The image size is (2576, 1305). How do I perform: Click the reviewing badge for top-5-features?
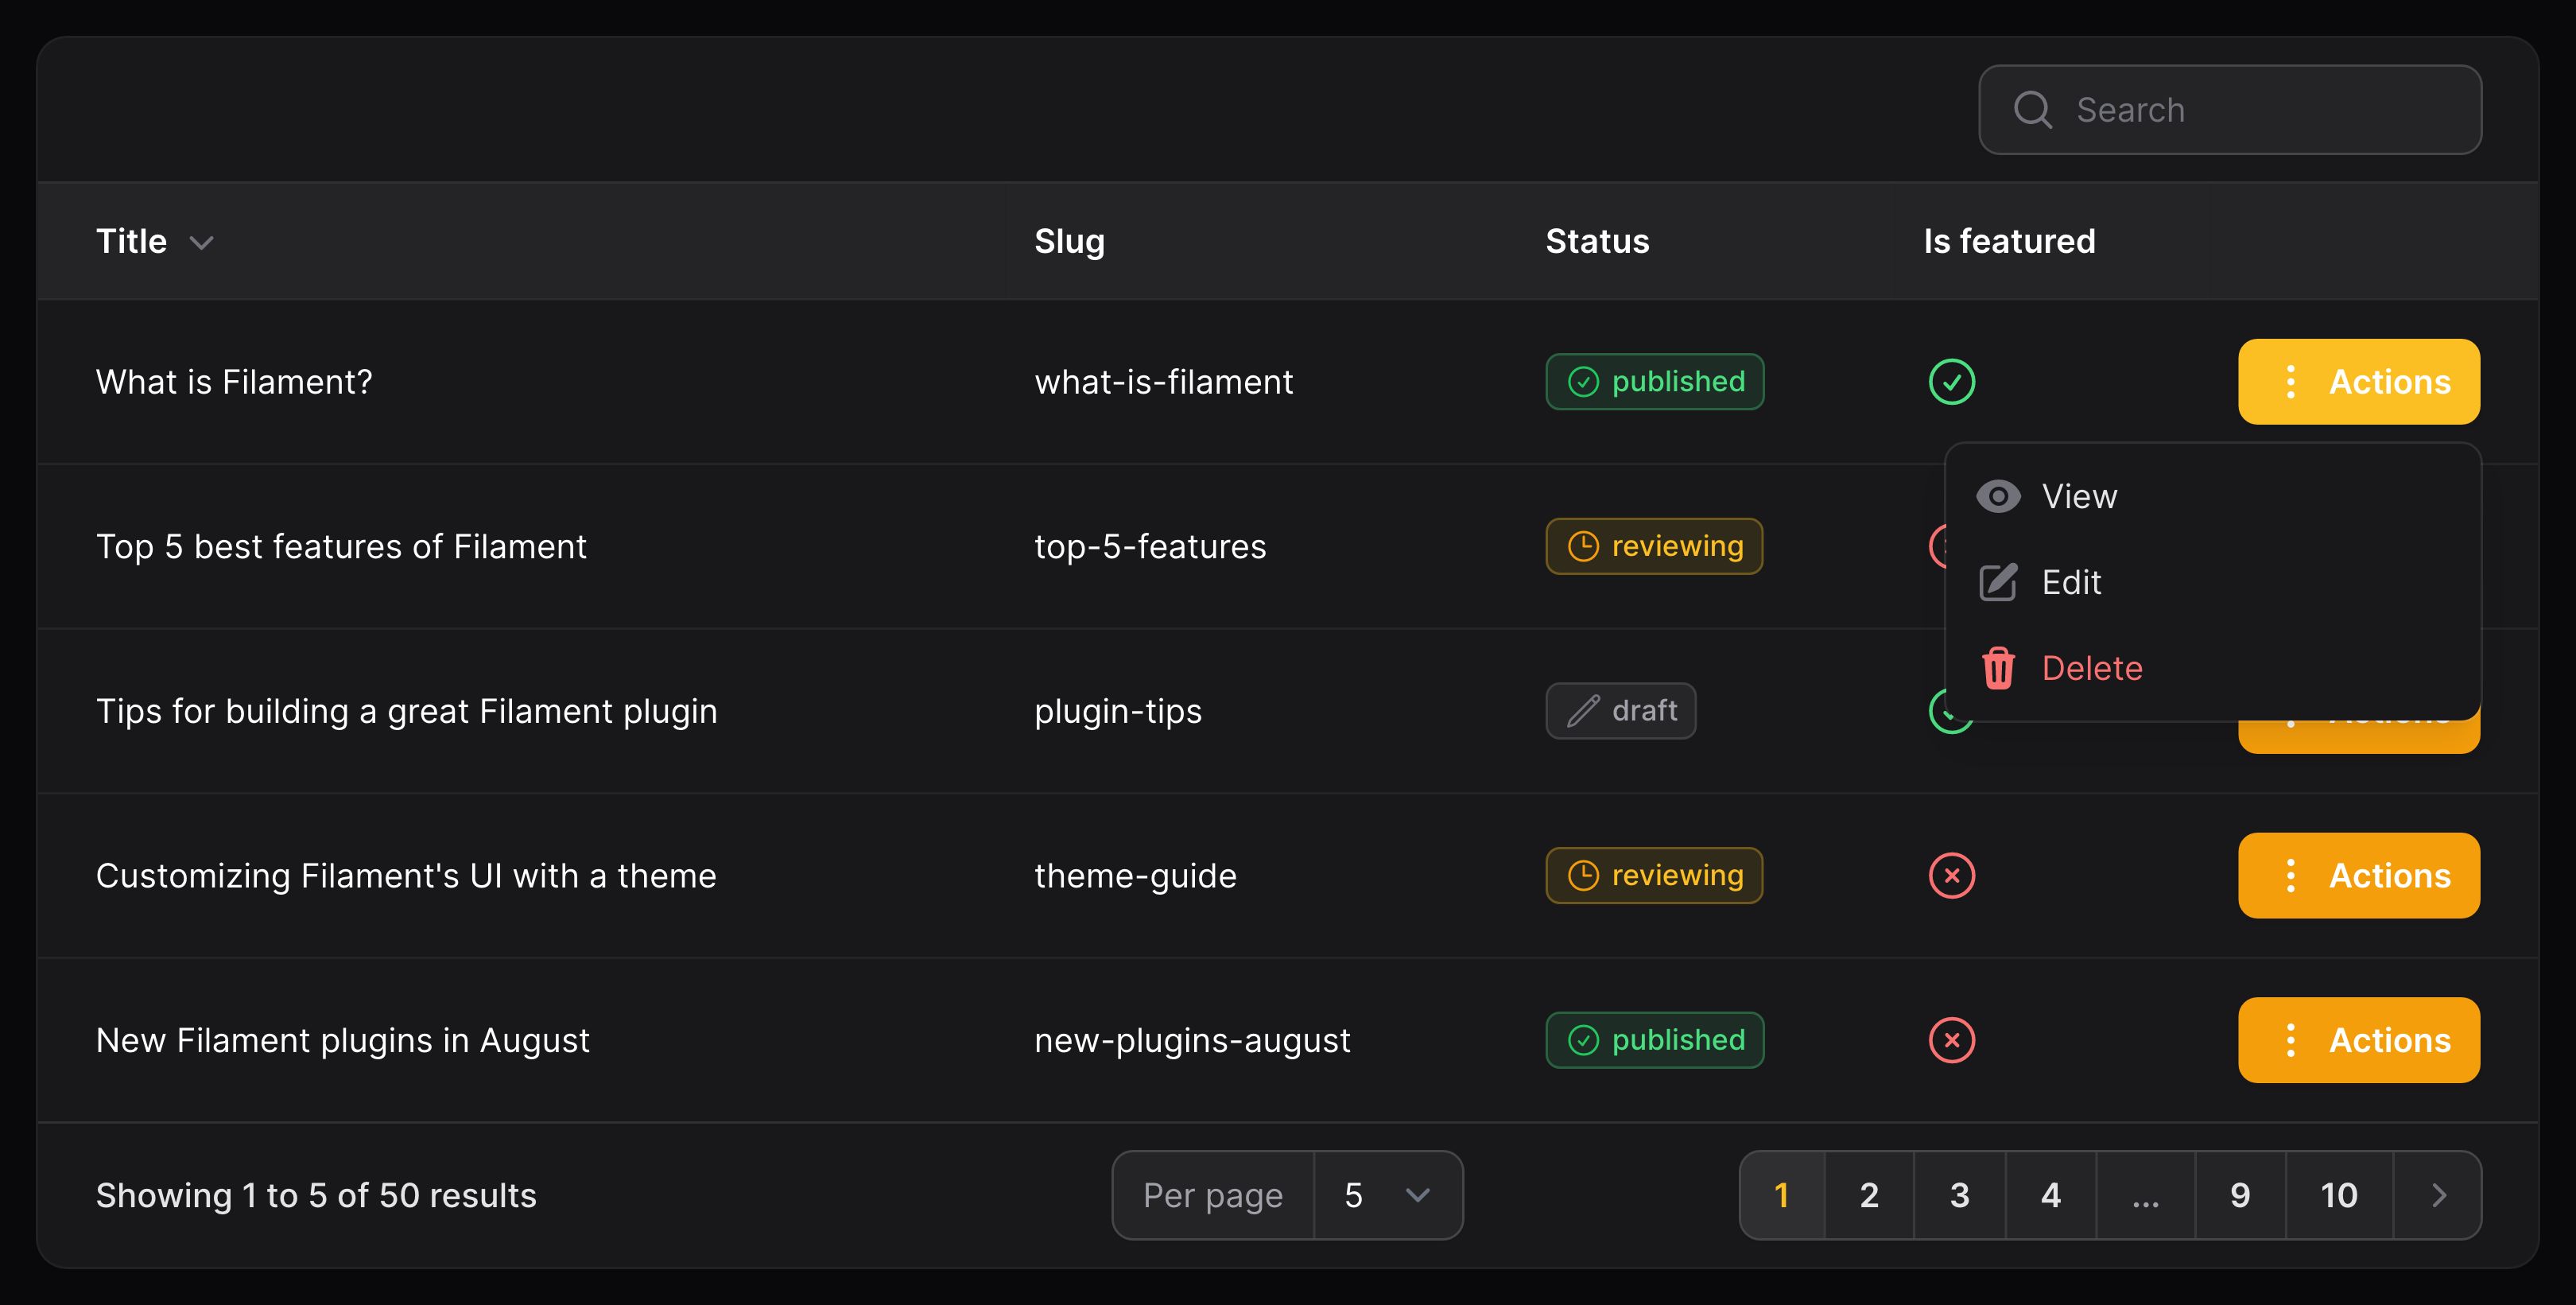click(1654, 546)
